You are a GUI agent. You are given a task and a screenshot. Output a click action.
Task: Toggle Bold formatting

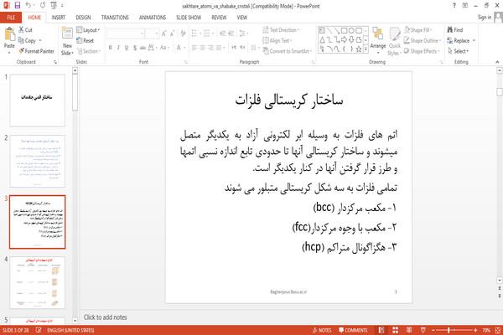(x=110, y=48)
